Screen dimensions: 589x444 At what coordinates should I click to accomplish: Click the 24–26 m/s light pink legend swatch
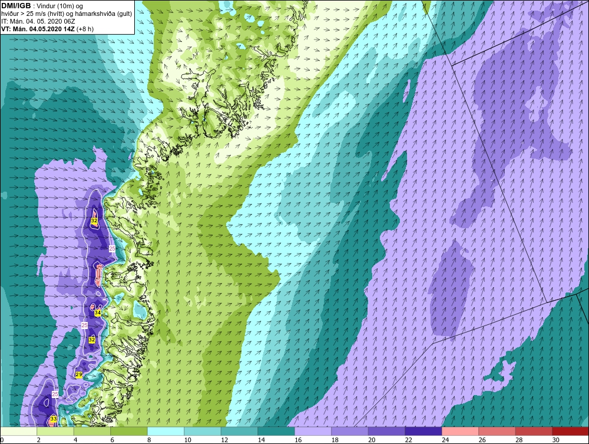[460, 431]
